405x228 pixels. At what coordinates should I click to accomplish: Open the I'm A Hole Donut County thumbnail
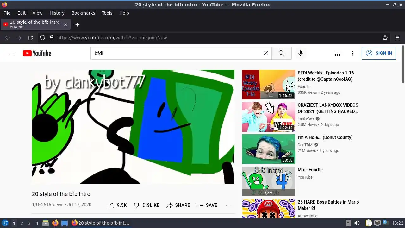pyautogui.click(x=268, y=149)
